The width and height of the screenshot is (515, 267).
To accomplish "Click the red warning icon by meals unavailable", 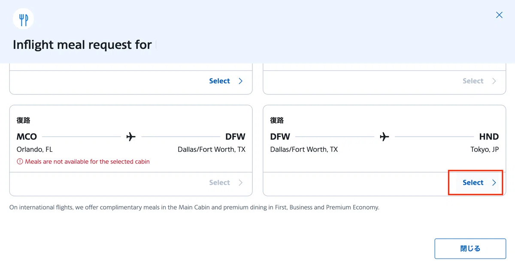I will click(20, 162).
